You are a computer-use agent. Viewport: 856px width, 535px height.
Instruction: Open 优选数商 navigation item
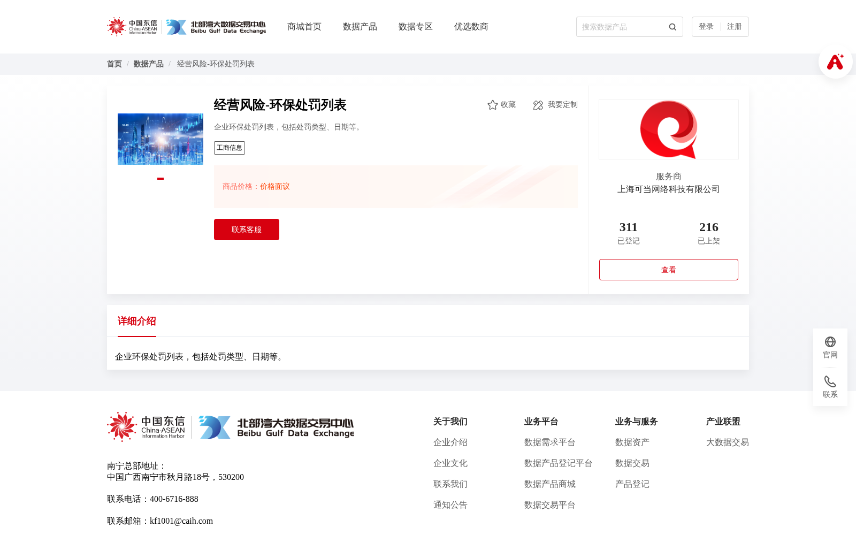[471, 27]
